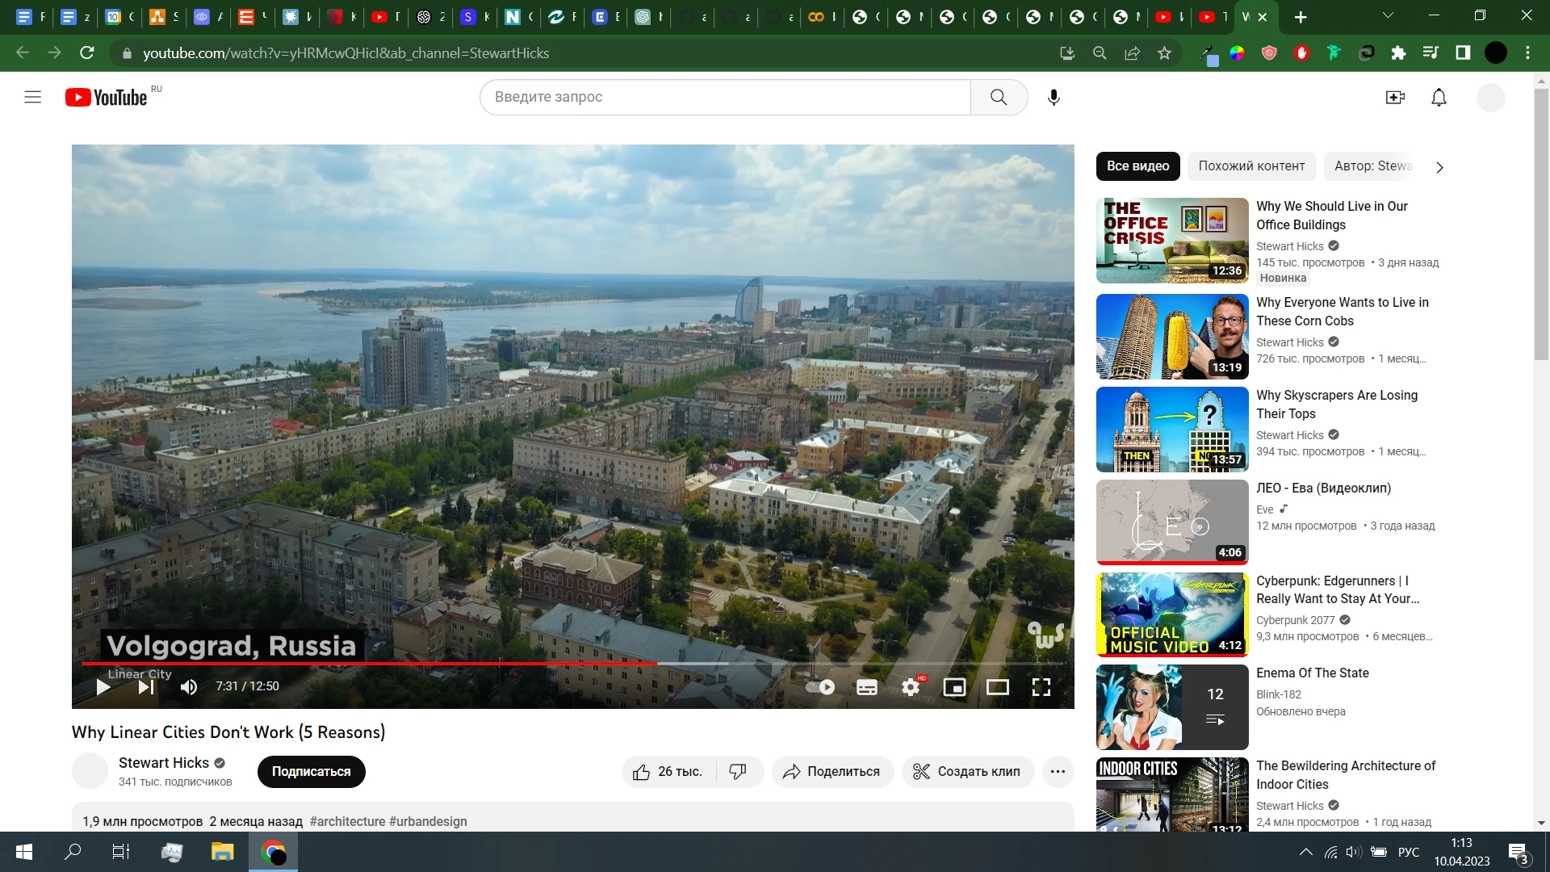Toggle the autoplay switch
1550x872 pixels.
tap(821, 687)
